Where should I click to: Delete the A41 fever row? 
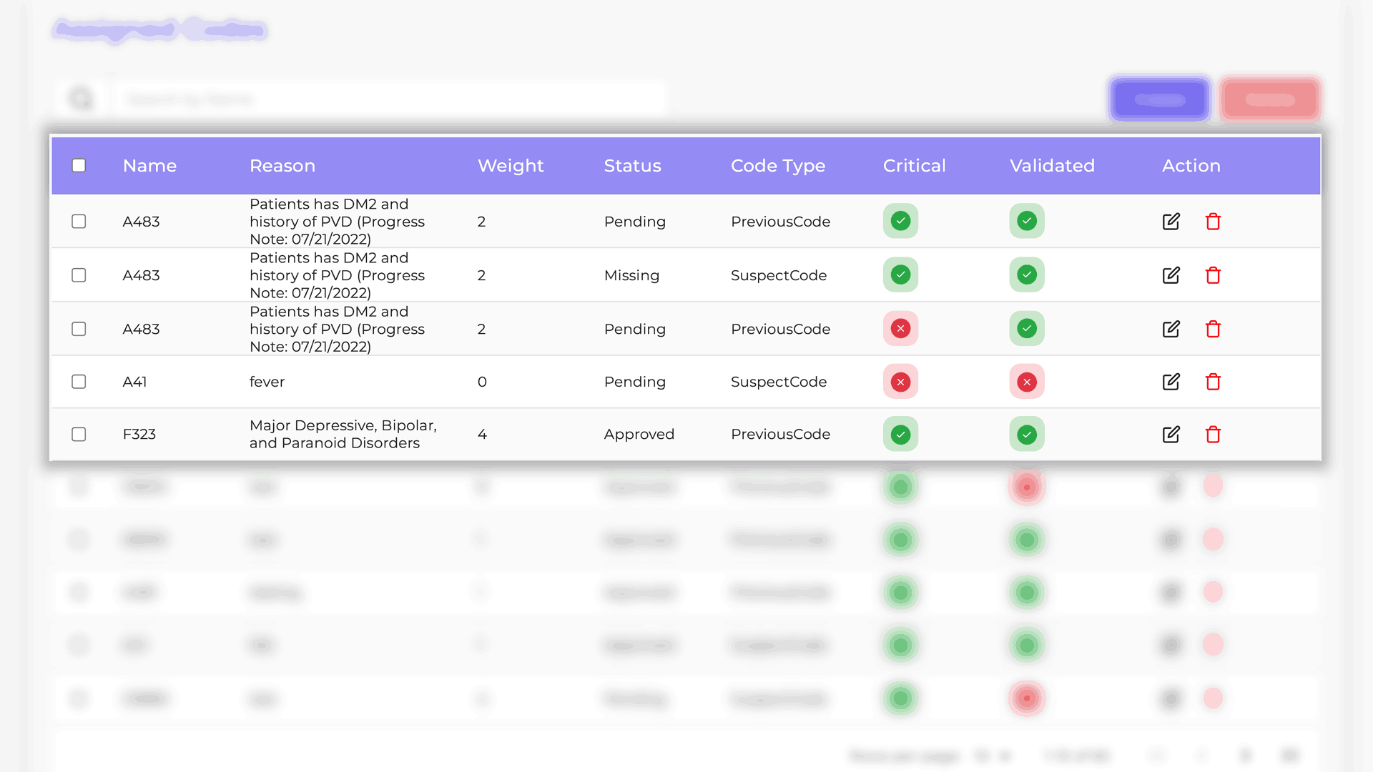coord(1213,382)
